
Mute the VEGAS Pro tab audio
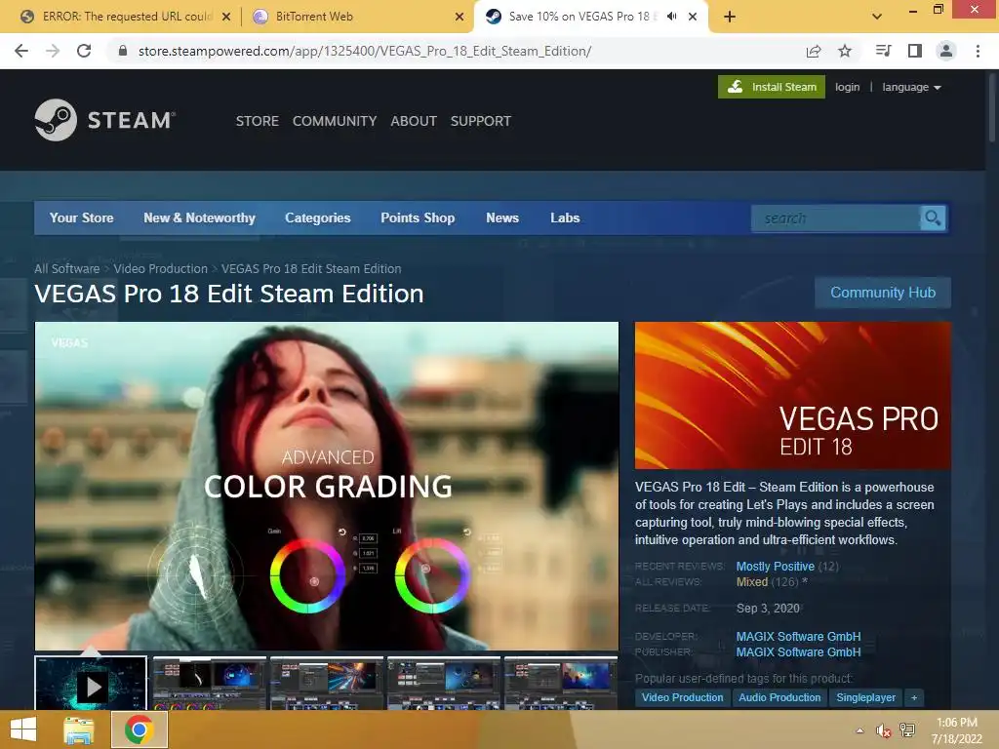point(671,17)
